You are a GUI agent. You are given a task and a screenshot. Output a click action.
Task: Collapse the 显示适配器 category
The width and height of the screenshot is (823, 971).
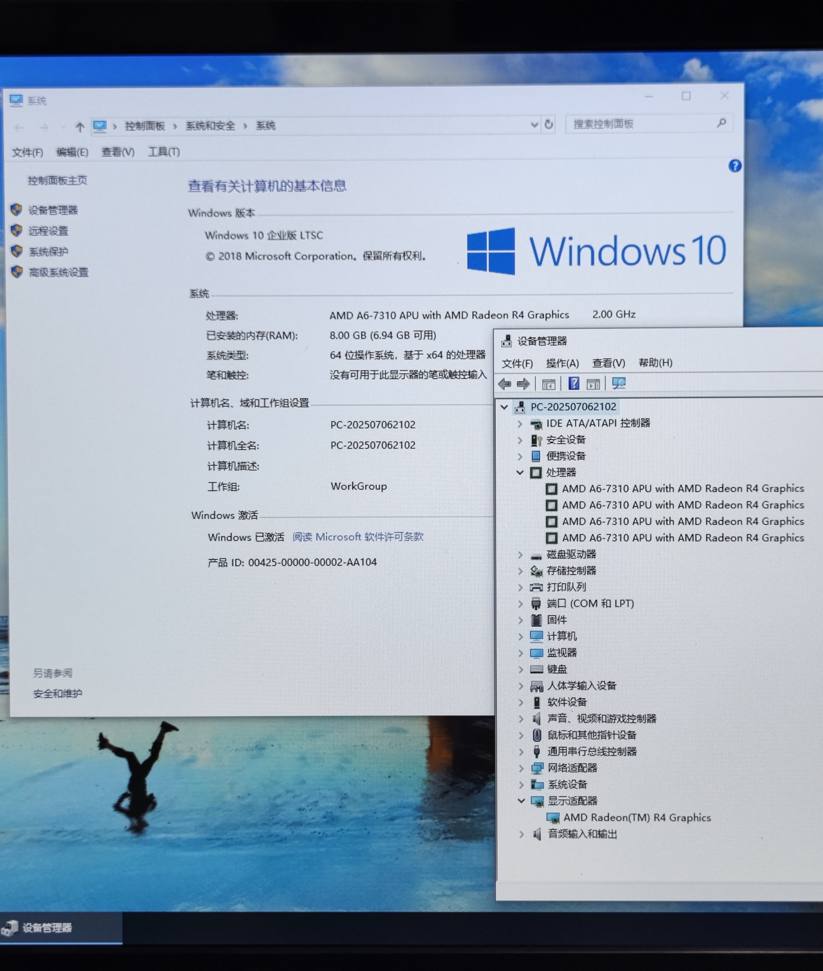tap(521, 801)
